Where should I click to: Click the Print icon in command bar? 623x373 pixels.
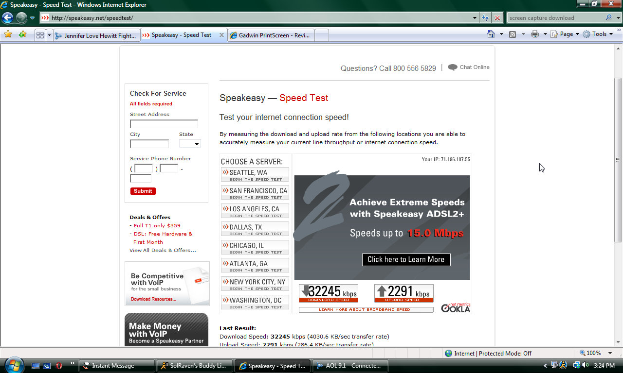click(x=535, y=34)
